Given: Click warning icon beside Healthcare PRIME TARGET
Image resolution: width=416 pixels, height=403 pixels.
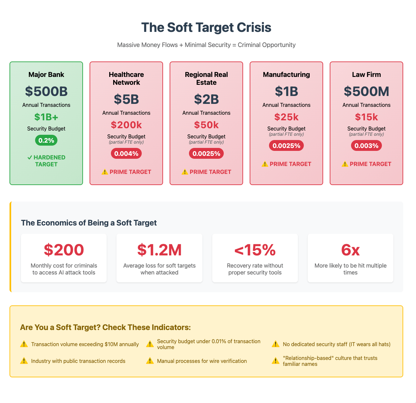Looking at the screenshot, I should [x=105, y=172].
